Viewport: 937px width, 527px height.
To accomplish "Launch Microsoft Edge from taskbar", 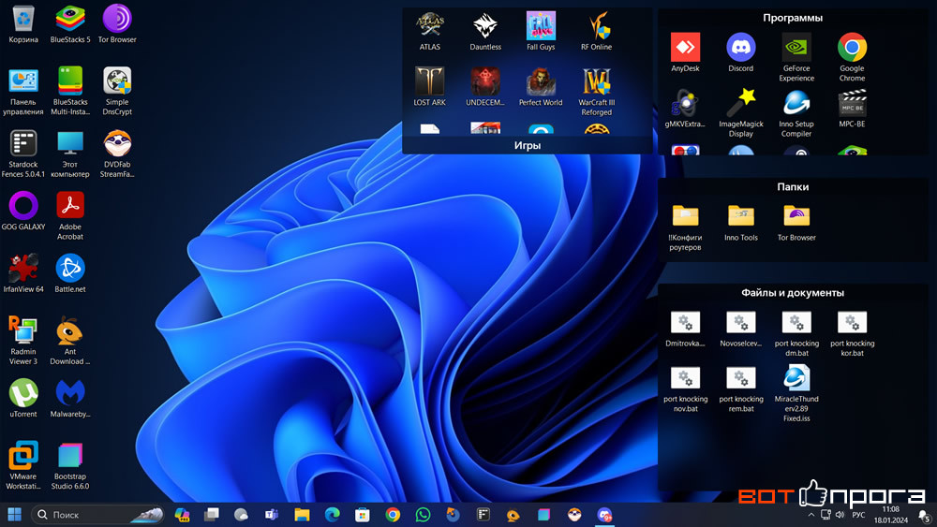I will [x=333, y=515].
